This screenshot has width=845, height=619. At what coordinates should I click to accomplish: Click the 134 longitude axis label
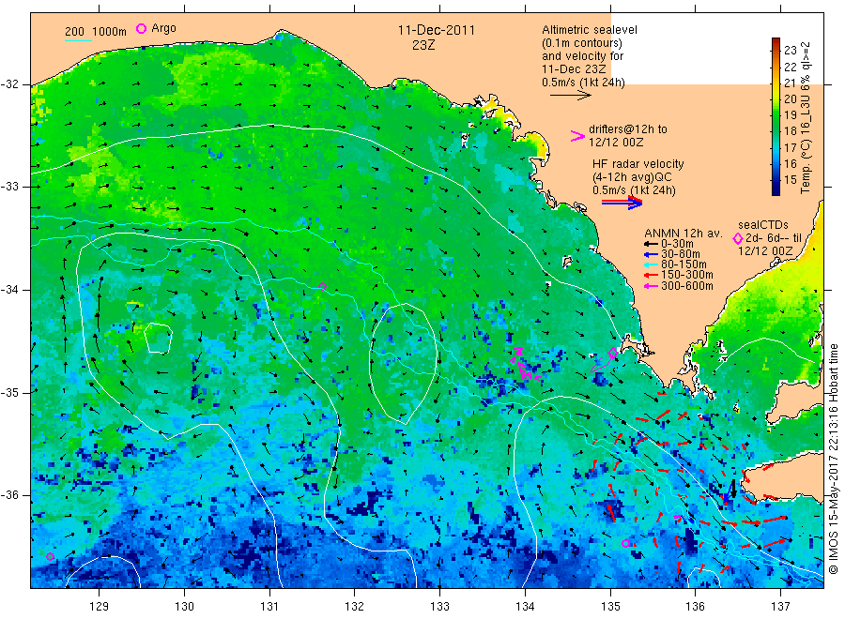[525, 607]
